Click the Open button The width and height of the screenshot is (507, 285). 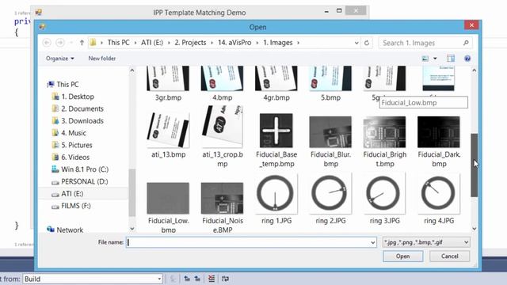(x=403, y=256)
